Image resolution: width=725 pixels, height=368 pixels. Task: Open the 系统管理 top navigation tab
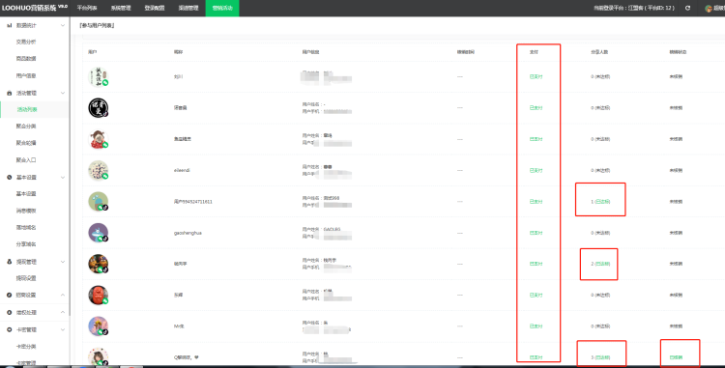pyautogui.click(x=121, y=8)
